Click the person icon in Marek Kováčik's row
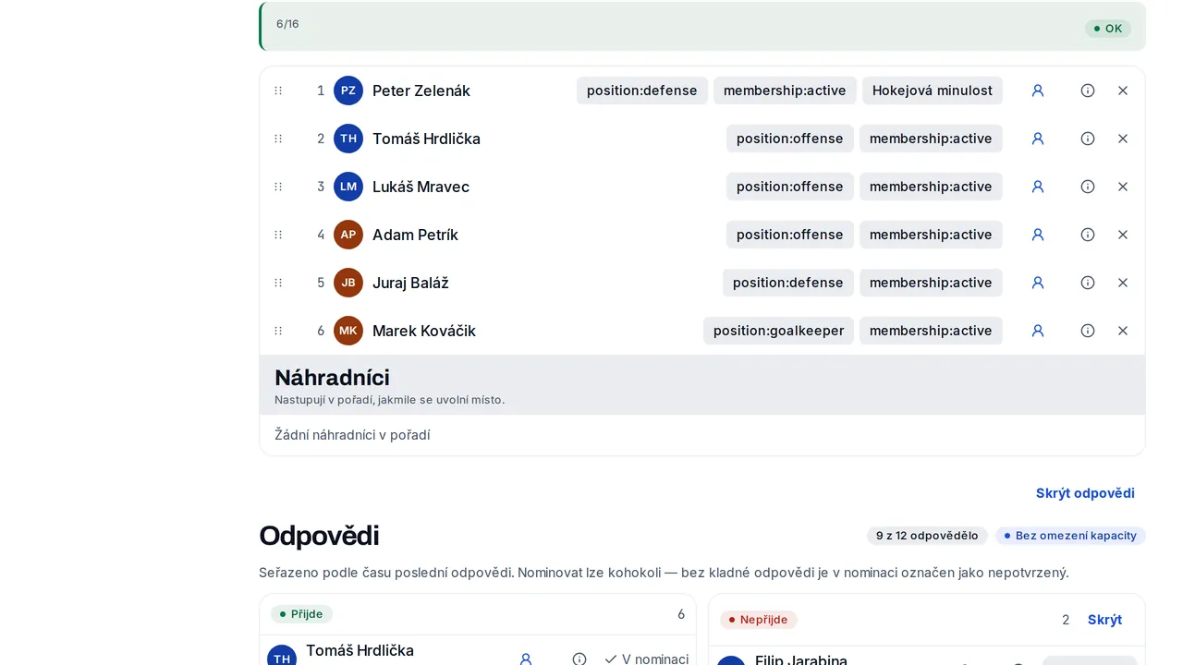 tap(1038, 331)
